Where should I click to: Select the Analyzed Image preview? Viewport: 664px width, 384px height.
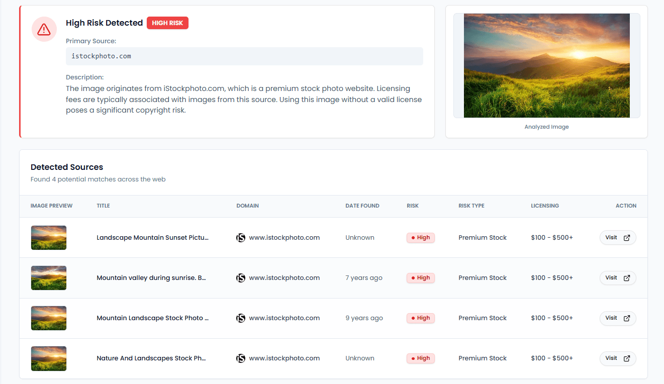546,65
